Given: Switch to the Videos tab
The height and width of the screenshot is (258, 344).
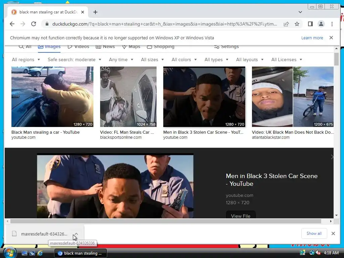Looking at the screenshot, I should (x=78, y=46).
